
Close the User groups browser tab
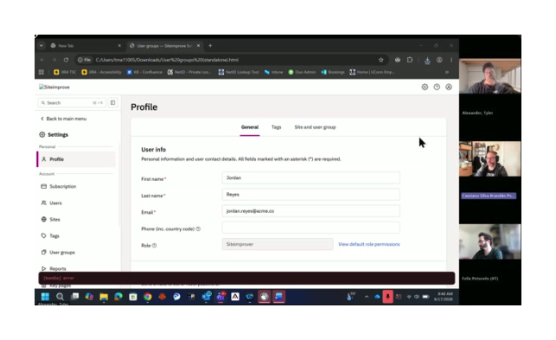[x=198, y=46]
